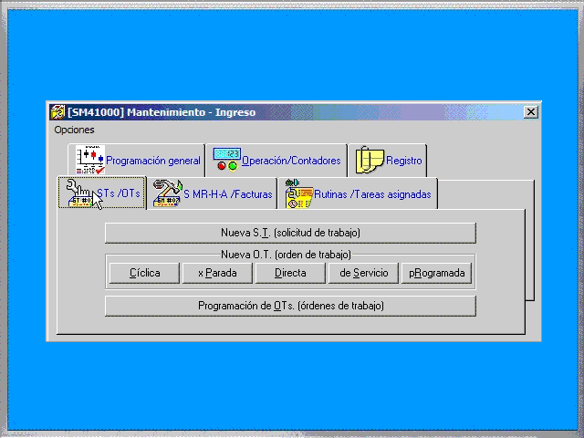Click the Operación/Contadores counter icon
Viewport: 584px width, 438px height.
tap(227, 160)
